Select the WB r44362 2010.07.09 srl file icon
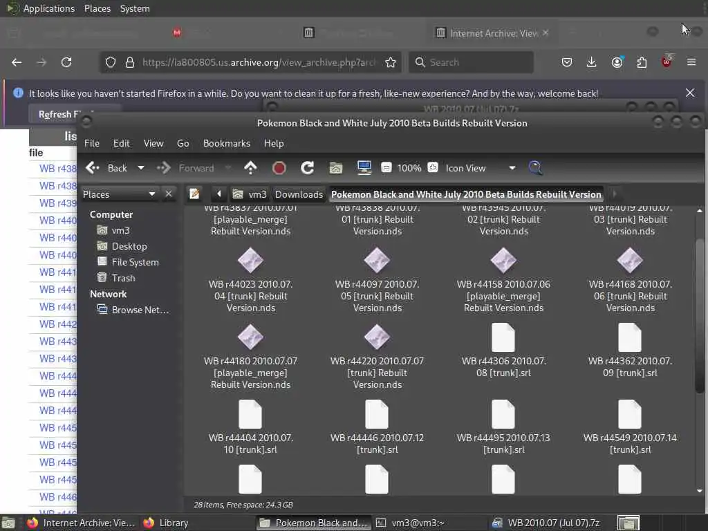 click(x=630, y=337)
